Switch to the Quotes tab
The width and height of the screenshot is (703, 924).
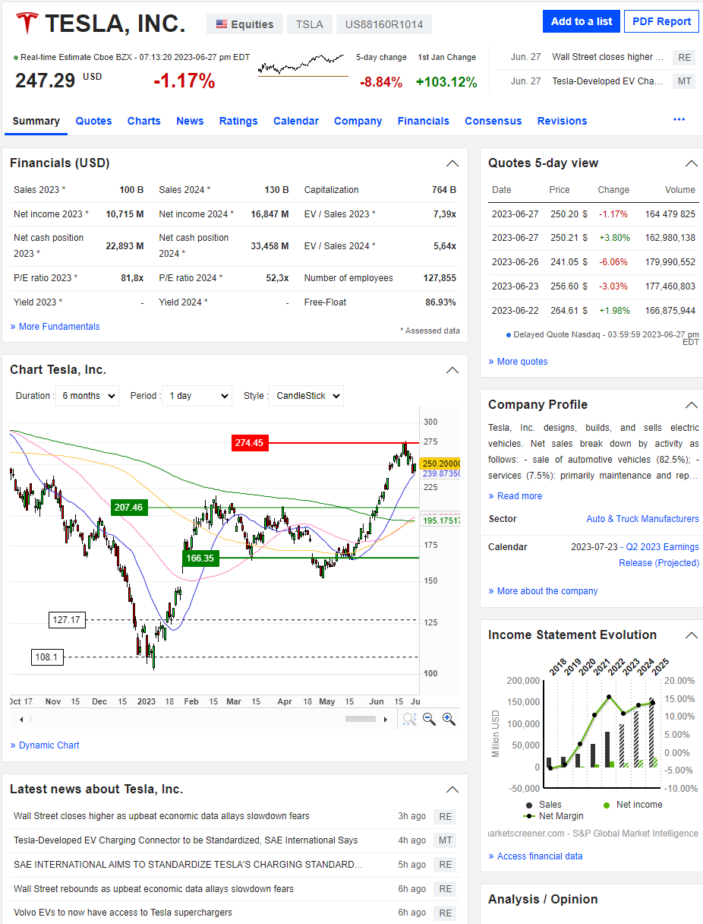[93, 121]
